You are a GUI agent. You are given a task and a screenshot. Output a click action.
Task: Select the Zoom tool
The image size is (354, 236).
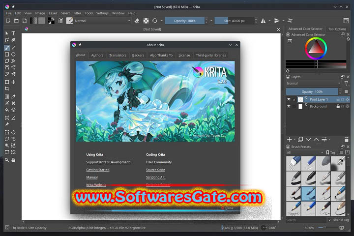pyautogui.click(x=7, y=160)
